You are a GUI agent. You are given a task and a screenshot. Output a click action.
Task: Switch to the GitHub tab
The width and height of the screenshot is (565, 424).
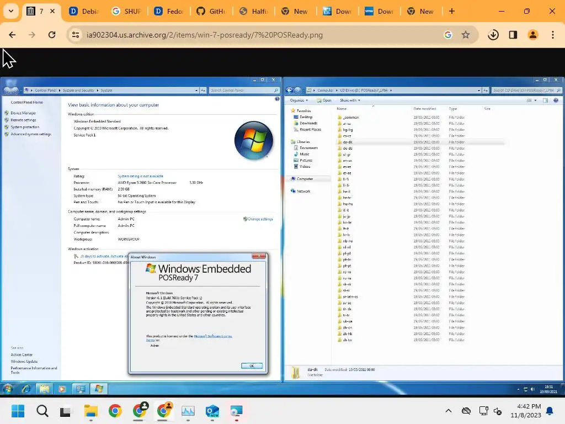210,11
